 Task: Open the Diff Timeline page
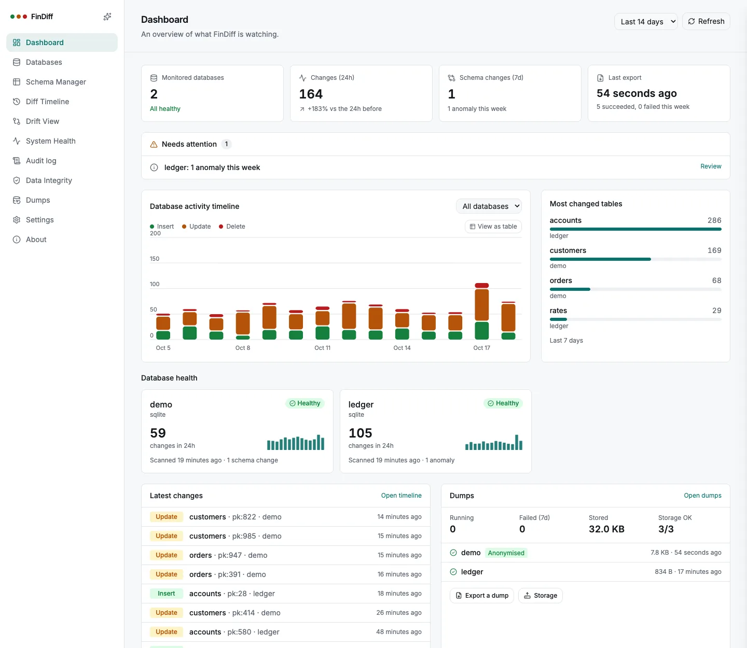coord(62,102)
